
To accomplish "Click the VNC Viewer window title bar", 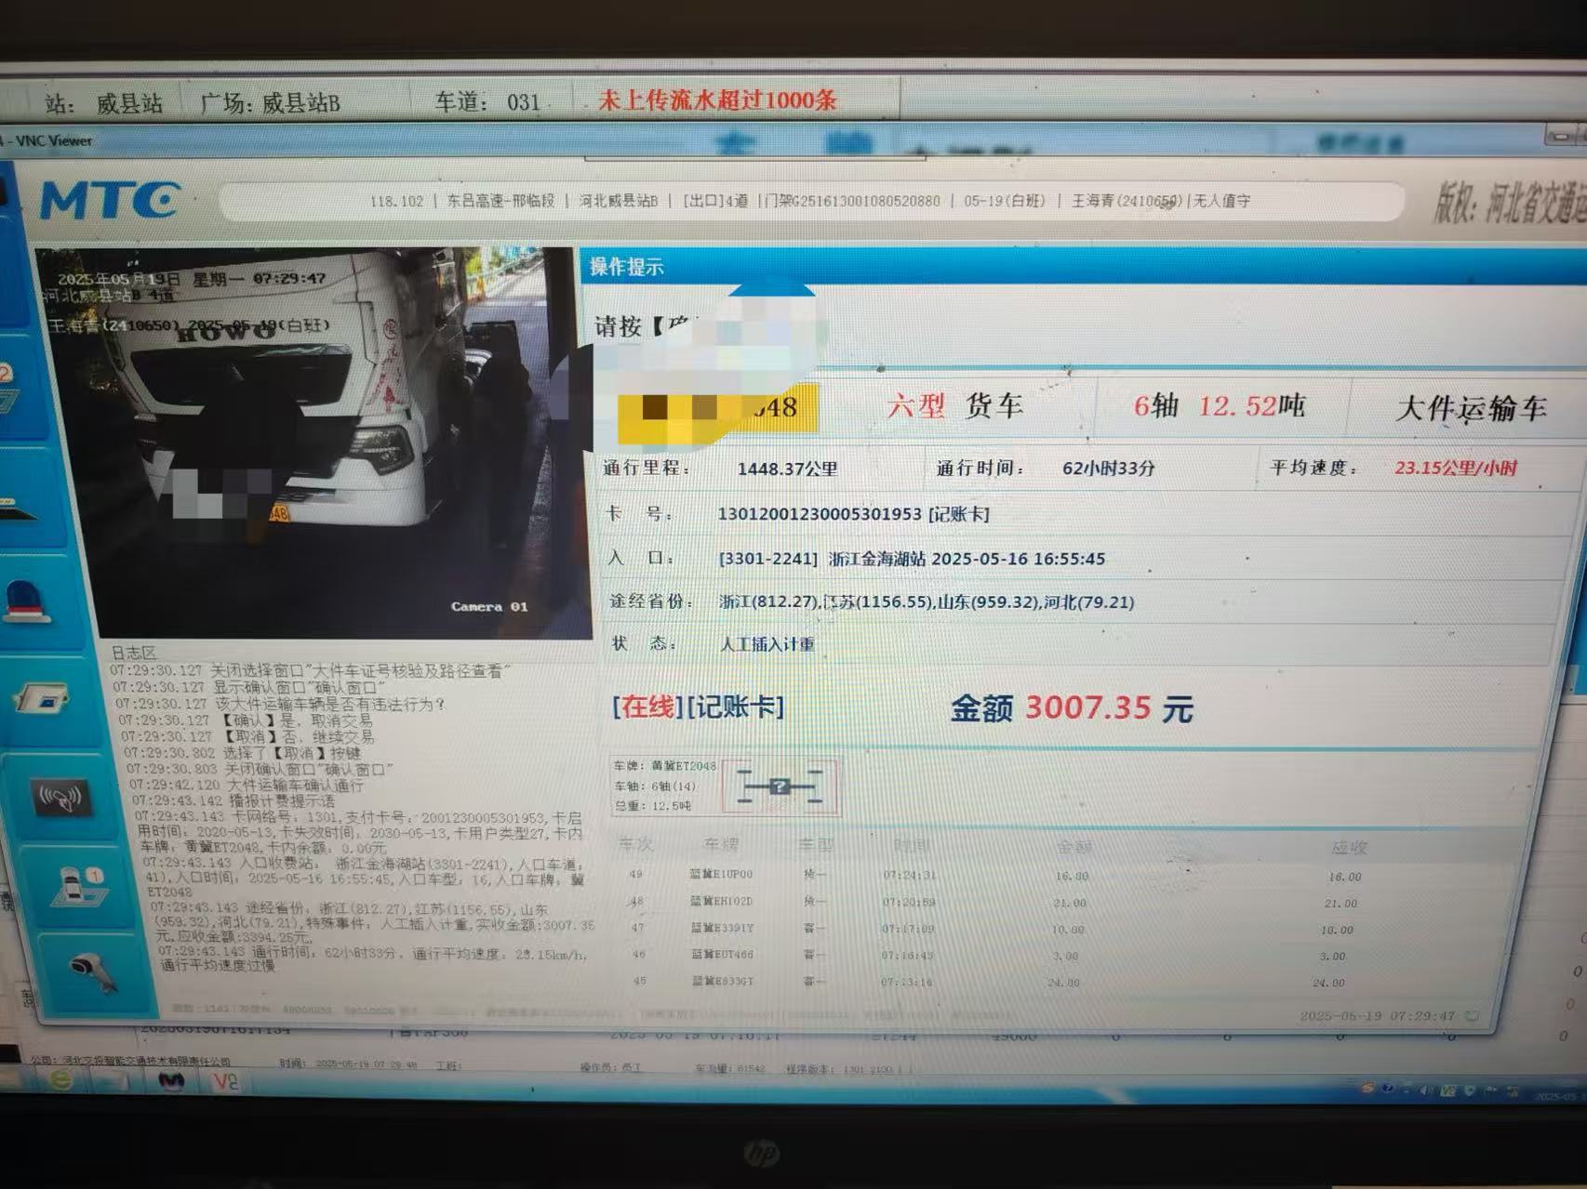I will coord(791,140).
